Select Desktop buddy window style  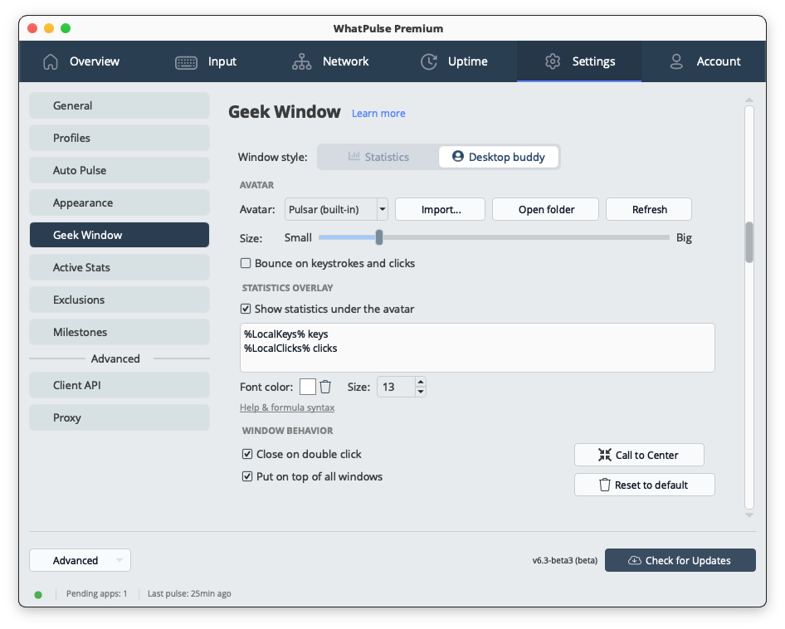499,158
